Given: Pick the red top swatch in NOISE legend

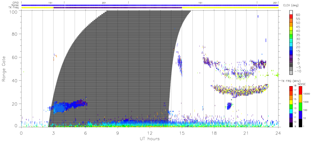Looking at the screenshot, I should 300,90.
